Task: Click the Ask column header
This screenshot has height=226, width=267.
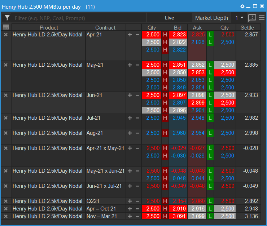Action: tap(197, 27)
